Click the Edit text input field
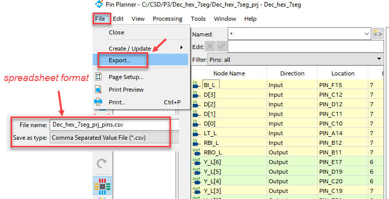The height and width of the screenshot is (199, 389). tap(306, 47)
